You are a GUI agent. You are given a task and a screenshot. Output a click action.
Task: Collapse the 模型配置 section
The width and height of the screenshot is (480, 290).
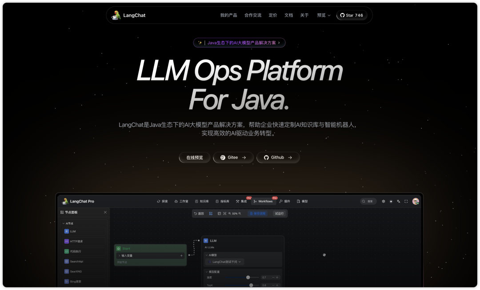[207, 271]
